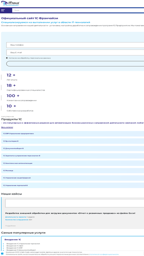Image resolution: width=144 pixels, height=256 pixels.
Task: Click the form submit button
Action: (x=75, y=64)
